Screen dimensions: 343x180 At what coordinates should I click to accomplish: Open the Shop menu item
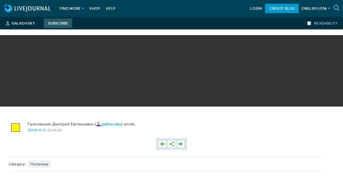click(95, 9)
